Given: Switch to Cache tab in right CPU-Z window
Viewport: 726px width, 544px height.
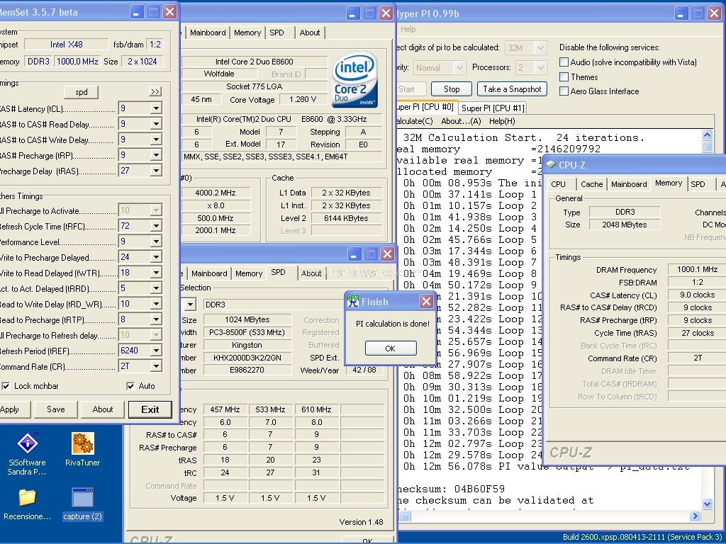Looking at the screenshot, I should 591,184.
